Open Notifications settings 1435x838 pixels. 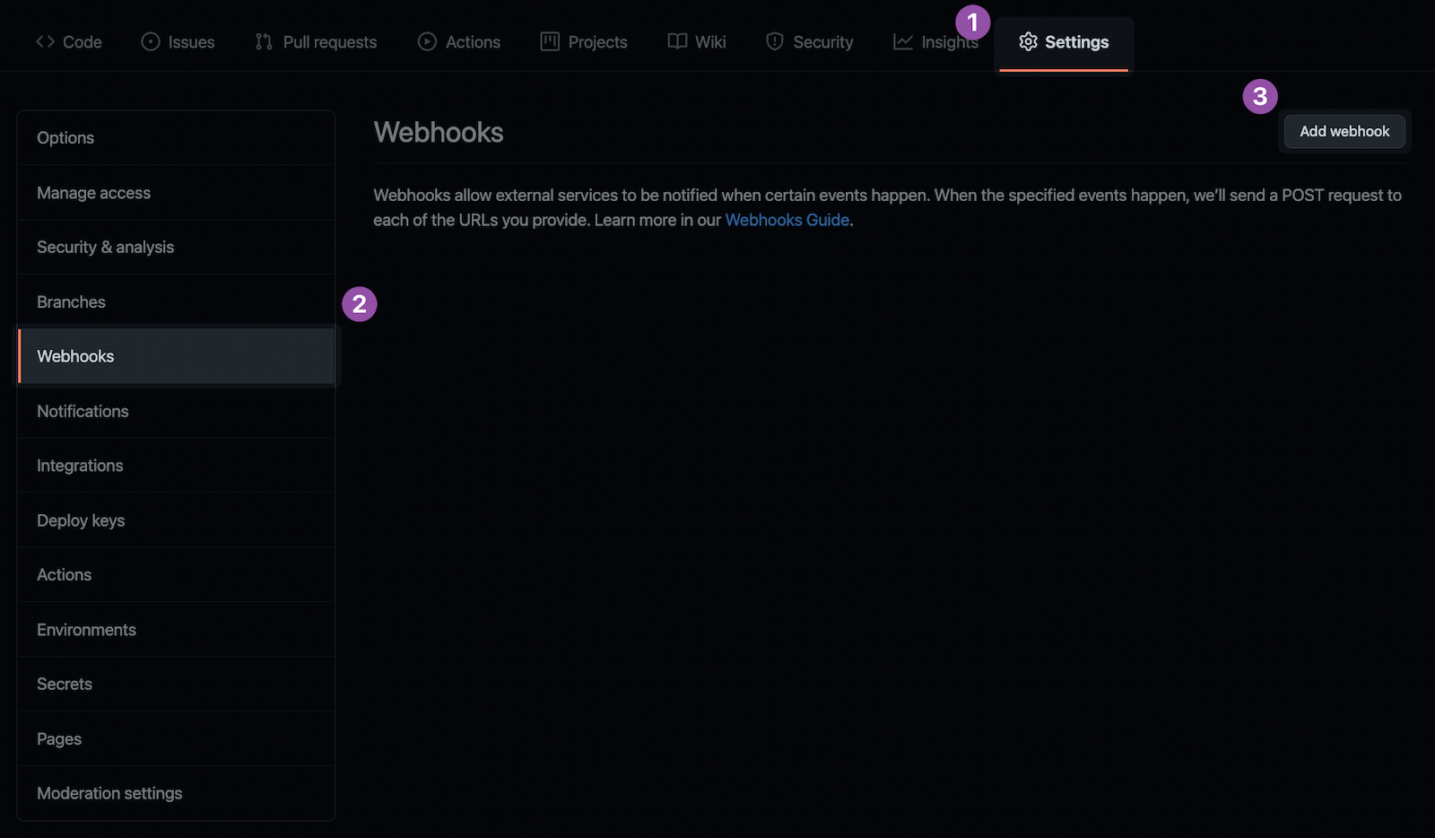(x=176, y=411)
